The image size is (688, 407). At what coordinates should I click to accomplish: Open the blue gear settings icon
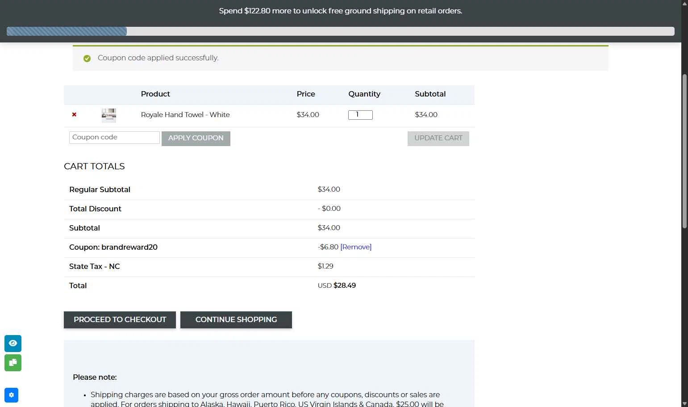[11, 395]
